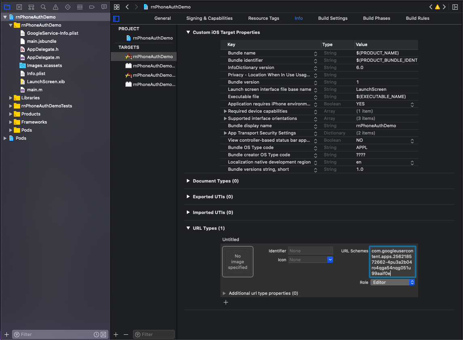This screenshot has height=340, width=463.
Task: Select the Test navigator diamond icon
Action: point(68,7)
